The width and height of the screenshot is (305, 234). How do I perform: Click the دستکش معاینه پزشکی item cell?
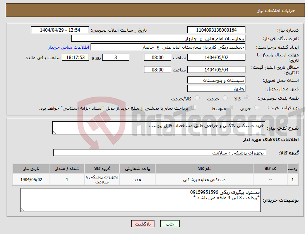coord(204,180)
